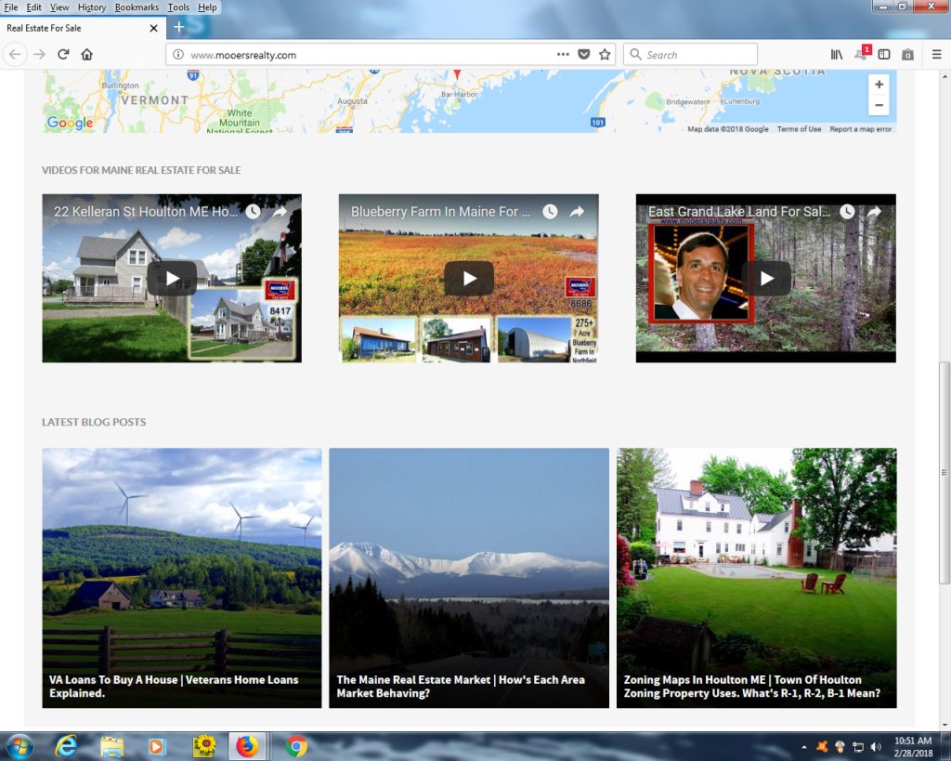This screenshot has width=951, height=761.
Task: Click Watch Later on Blueberry Farm video
Action: (550, 211)
